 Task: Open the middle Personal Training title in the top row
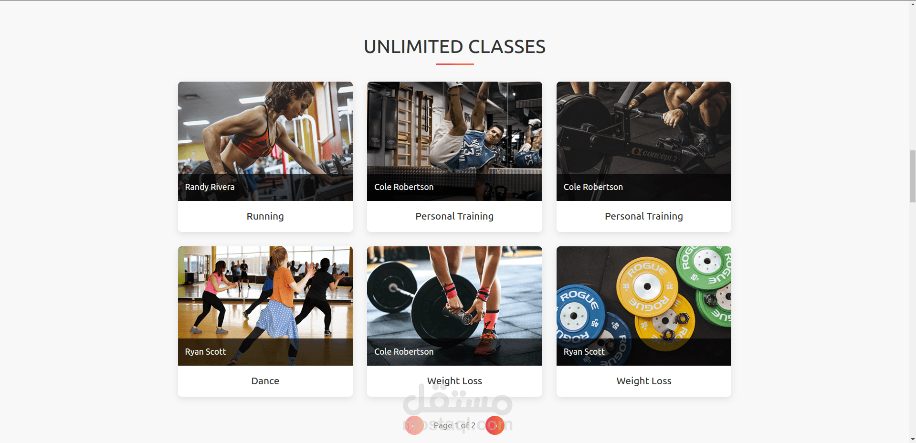(x=454, y=216)
